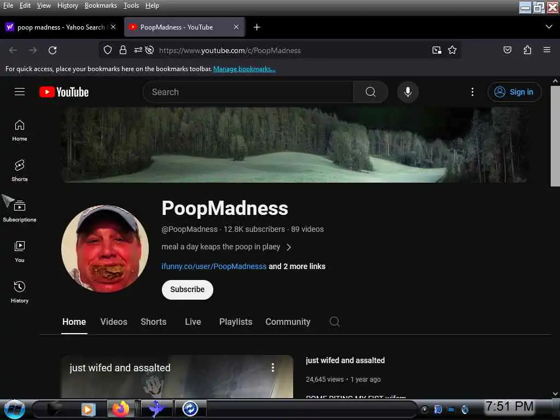Screen dimensions: 560x420
Task: Open the File menu
Action: point(8,5)
